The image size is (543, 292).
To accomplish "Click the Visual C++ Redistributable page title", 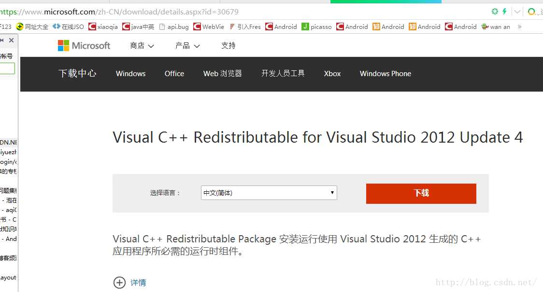I will [x=317, y=137].
